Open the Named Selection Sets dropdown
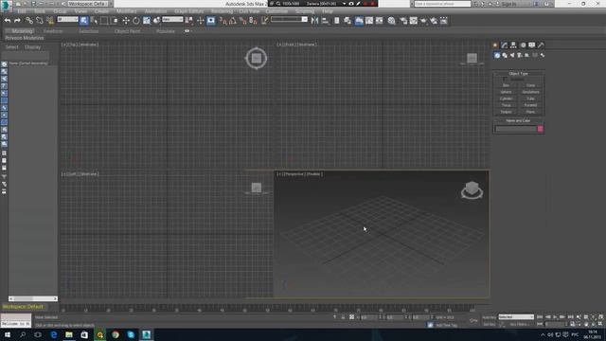Viewport: 606px width, 341px height. [x=289, y=19]
